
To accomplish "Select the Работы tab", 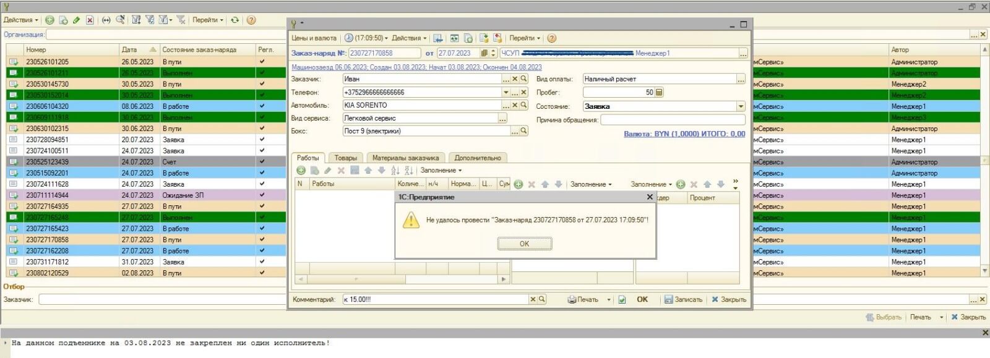I will click(x=308, y=158).
